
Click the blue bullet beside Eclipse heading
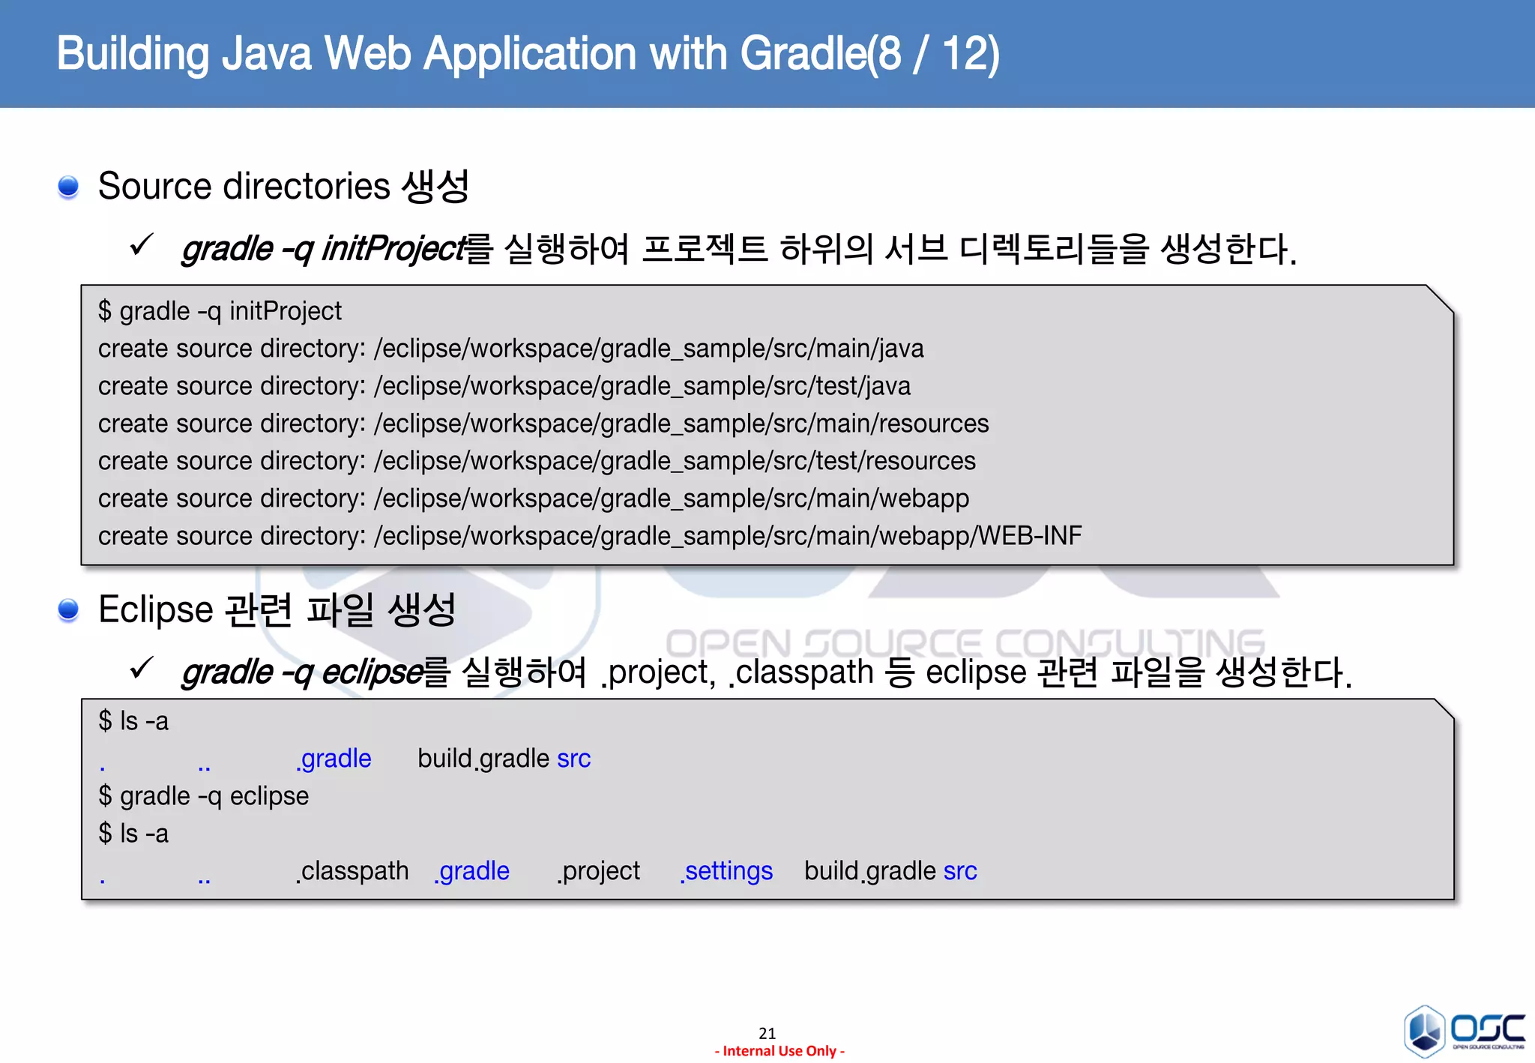[x=68, y=610]
